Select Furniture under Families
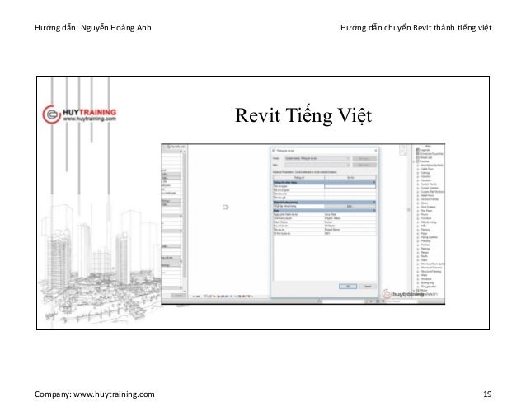This screenshot has width=526, height=406. pyautogui.click(x=427, y=218)
